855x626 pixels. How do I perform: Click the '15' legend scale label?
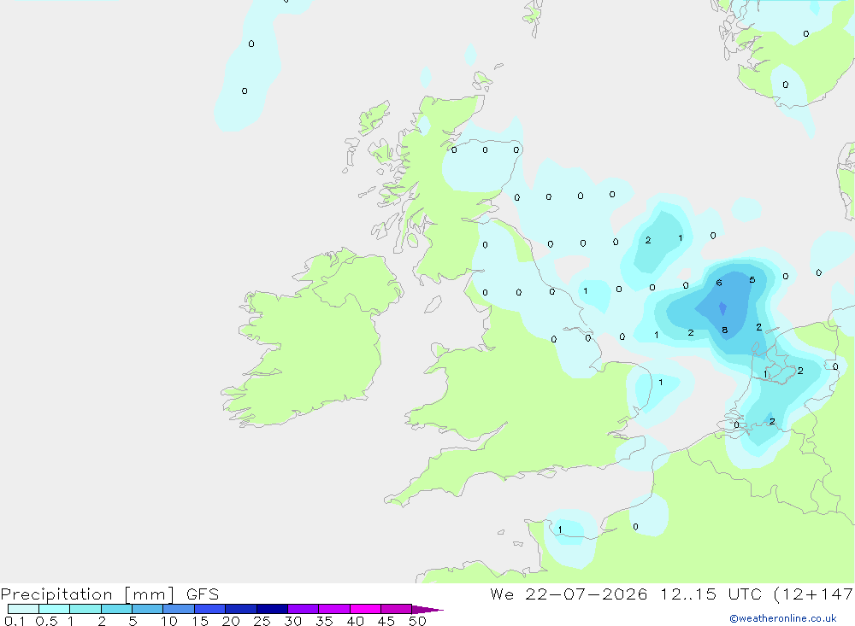(200, 621)
